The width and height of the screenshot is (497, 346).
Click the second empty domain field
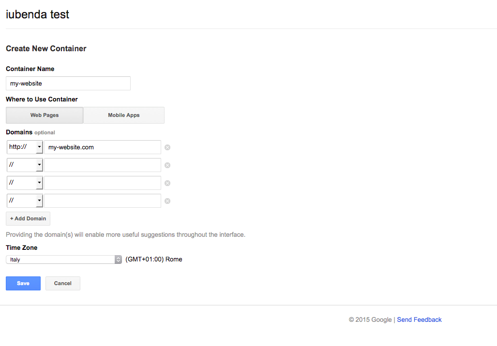103,165
